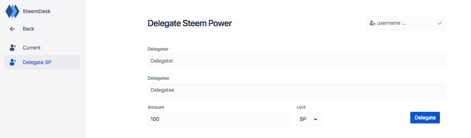Click the SteemDesk diamond logo
Viewport: 471px width, 138px height.
[12, 11]
